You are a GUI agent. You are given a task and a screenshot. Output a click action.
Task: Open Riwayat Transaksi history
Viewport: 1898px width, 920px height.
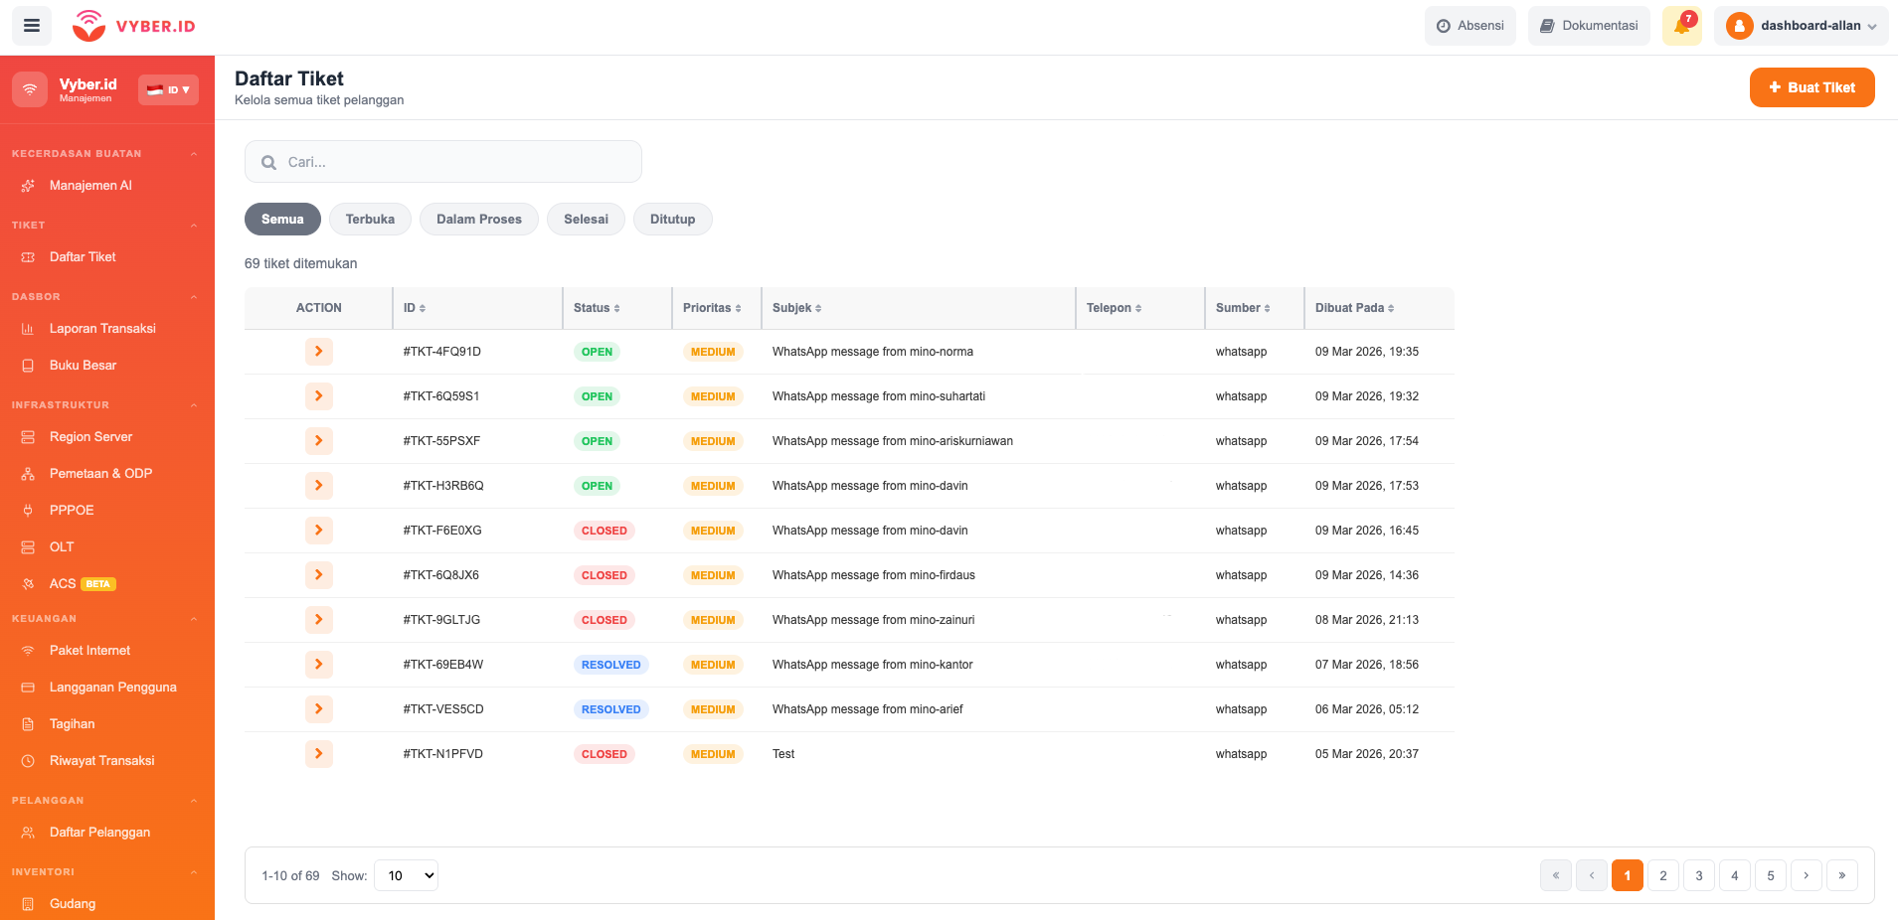tap(102, 760)
